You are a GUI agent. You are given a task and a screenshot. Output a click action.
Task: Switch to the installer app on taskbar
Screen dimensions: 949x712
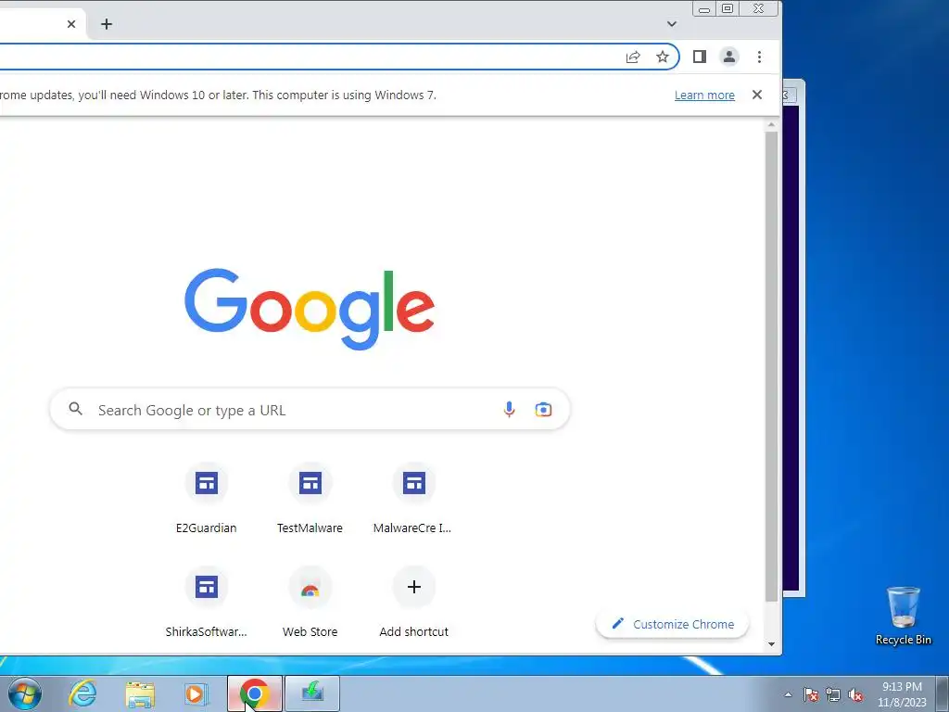(312, 693)
